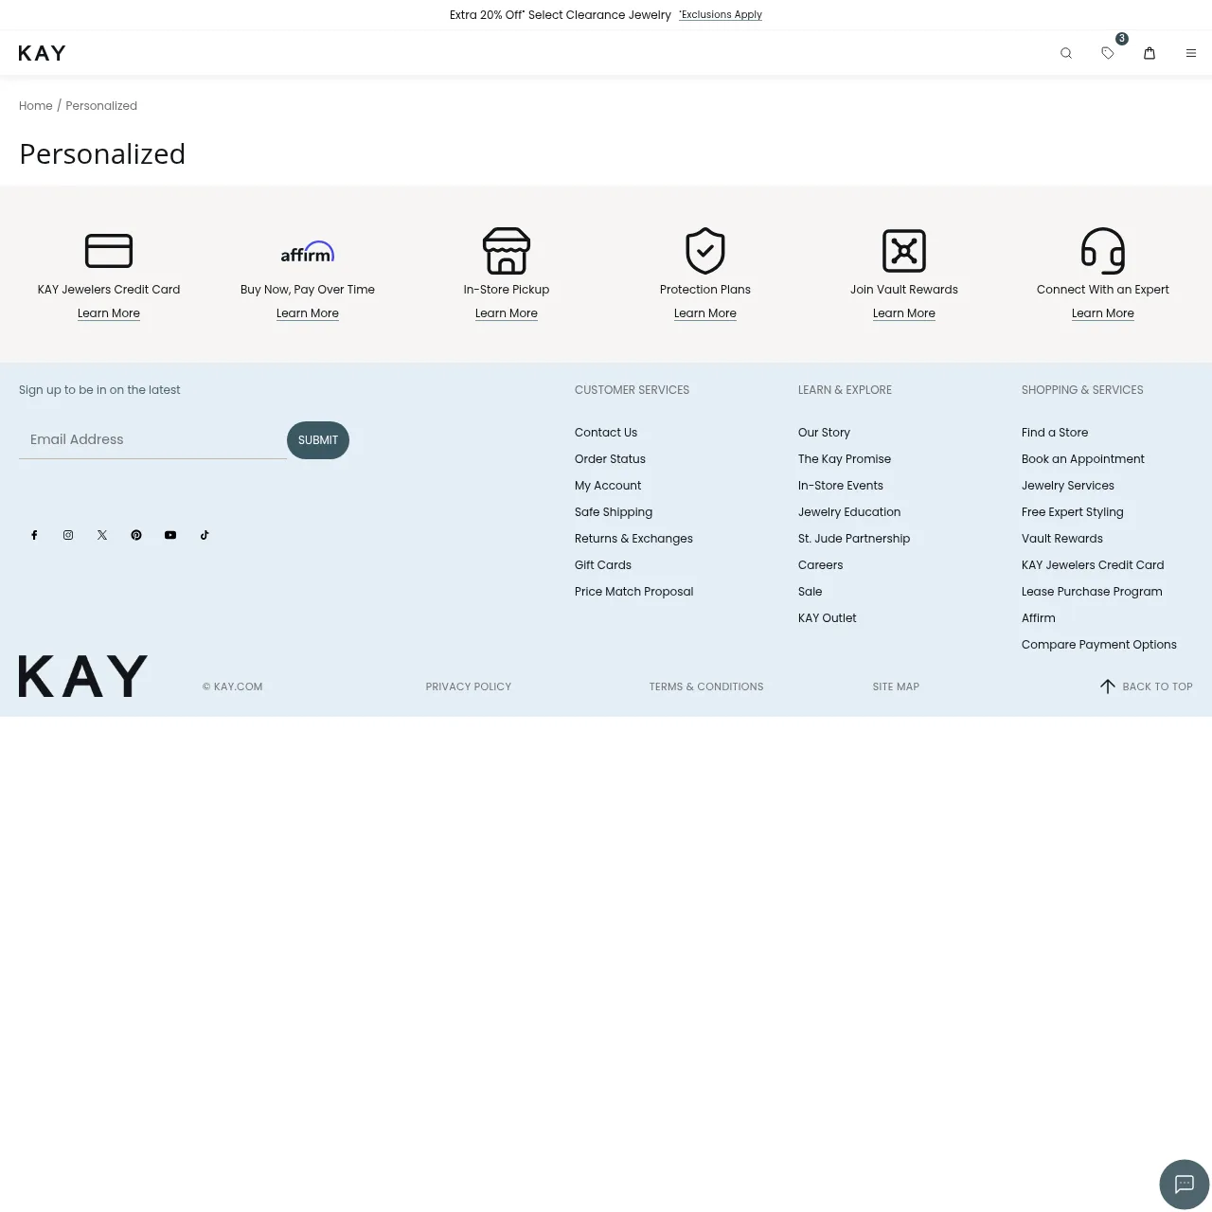The image size is (1212, 1212).
Task: Open the hamburger menu icon
Action: point(1191,53)
